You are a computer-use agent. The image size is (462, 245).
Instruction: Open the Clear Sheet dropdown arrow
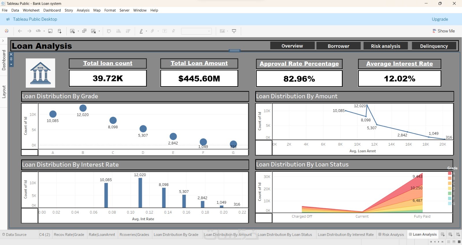(x=99, y=31)
